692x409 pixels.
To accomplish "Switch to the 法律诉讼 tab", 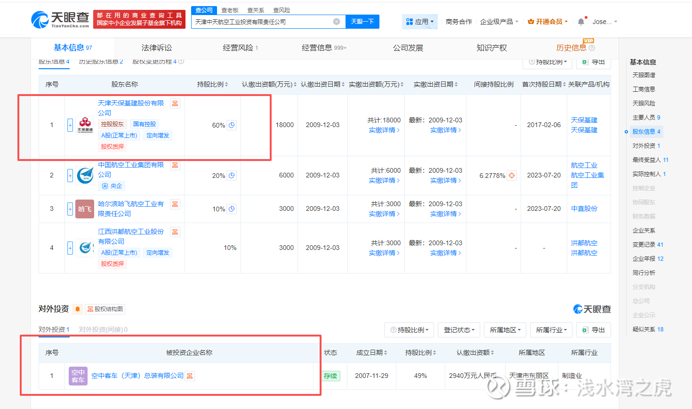I will (157, 48).
